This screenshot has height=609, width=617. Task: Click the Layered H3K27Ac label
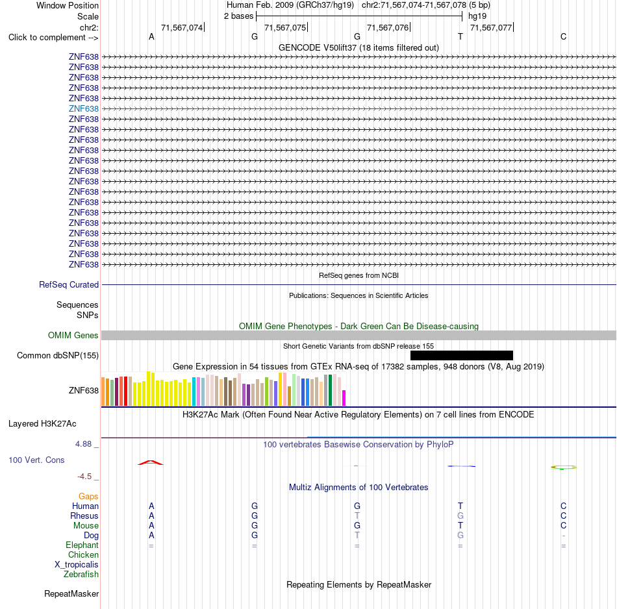click(x=42, y=424)
